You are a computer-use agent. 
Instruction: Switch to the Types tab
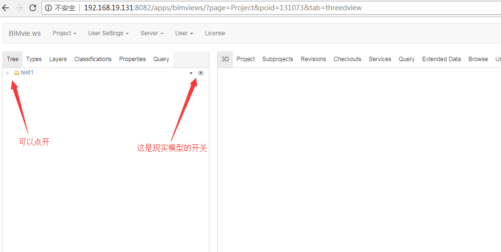(x=34, y=59)
